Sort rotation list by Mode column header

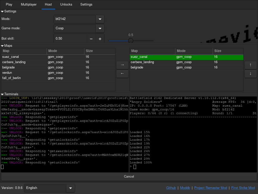pyautogui.click(x=194, y=51)
